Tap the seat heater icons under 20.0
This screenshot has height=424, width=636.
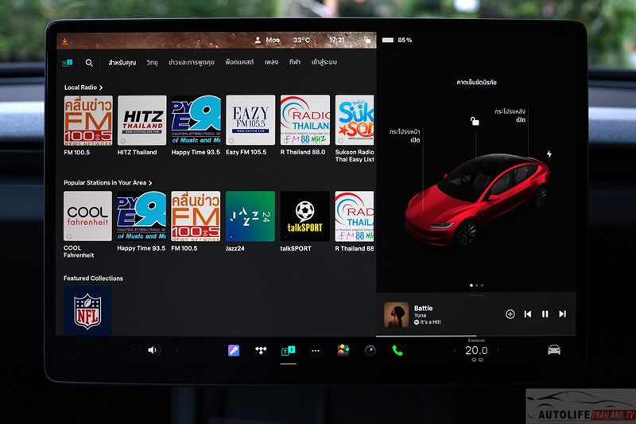click(476, 360)
